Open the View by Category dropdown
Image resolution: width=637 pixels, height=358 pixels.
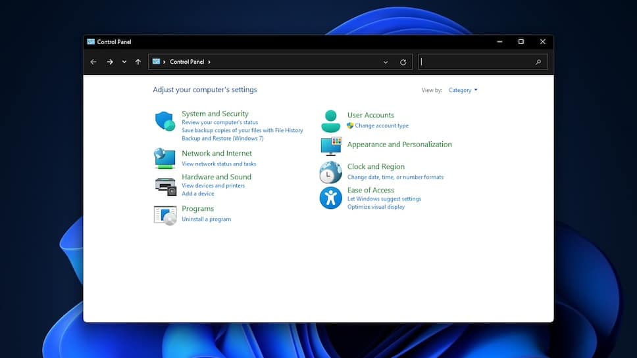pyautogui.click(x=463, y=90)
